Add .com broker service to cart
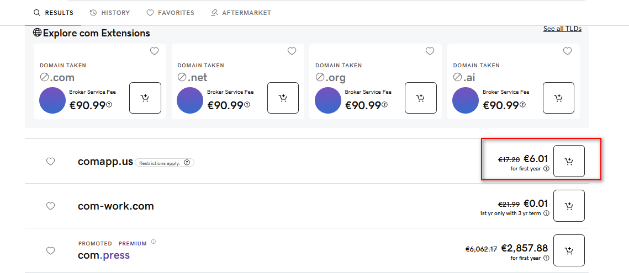 click(x=145, y=98)
